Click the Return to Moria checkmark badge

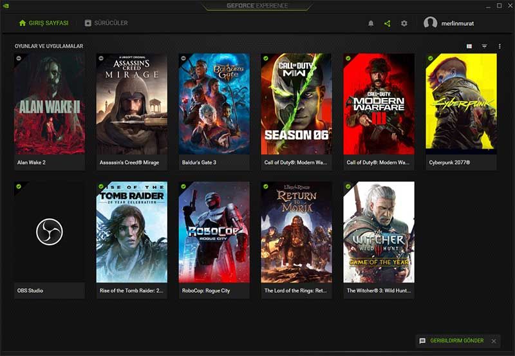coord(266,186)
